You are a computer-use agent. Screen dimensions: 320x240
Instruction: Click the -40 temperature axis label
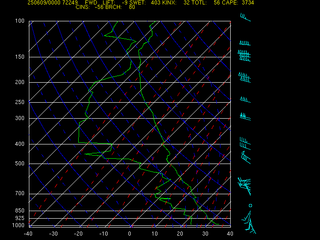click(x=28, y=234)
